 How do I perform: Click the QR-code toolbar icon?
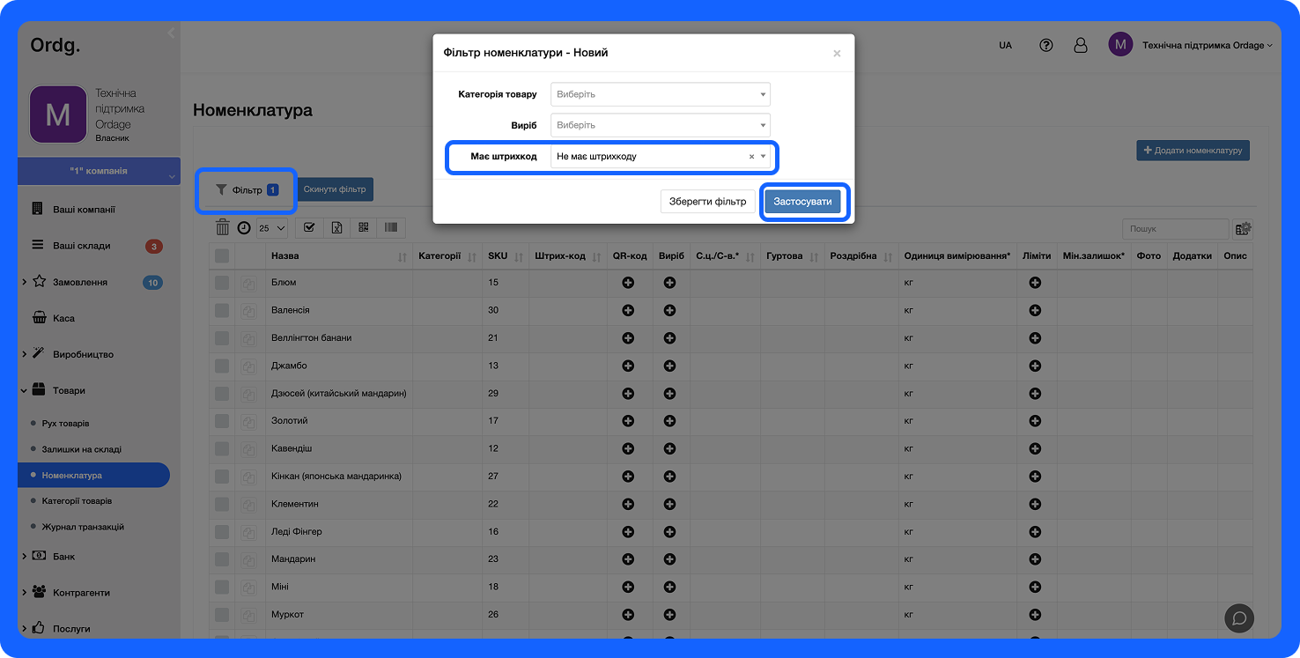pyautogui.click(x=364, y=227)
